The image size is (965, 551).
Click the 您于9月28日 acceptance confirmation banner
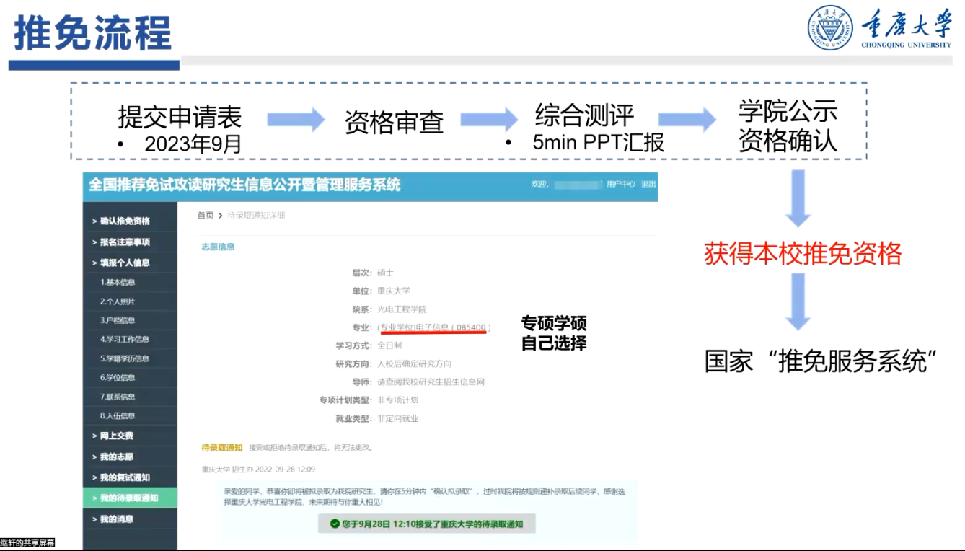426,524
